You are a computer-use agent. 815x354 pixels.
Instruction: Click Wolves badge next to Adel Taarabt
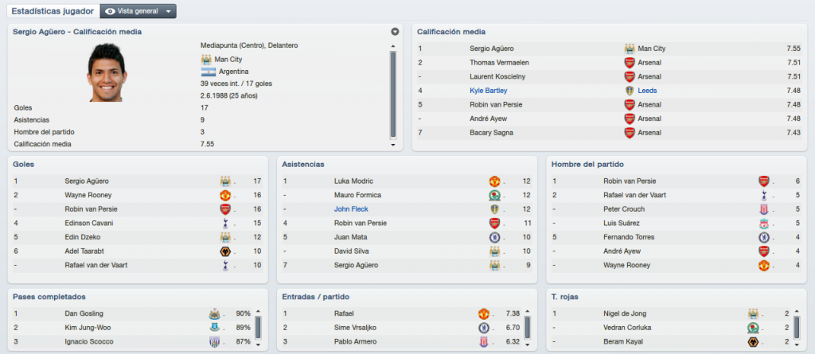[x=225, y=251]
